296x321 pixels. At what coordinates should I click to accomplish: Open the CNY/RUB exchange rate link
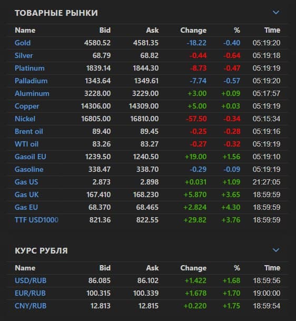[x=31, y=306]
